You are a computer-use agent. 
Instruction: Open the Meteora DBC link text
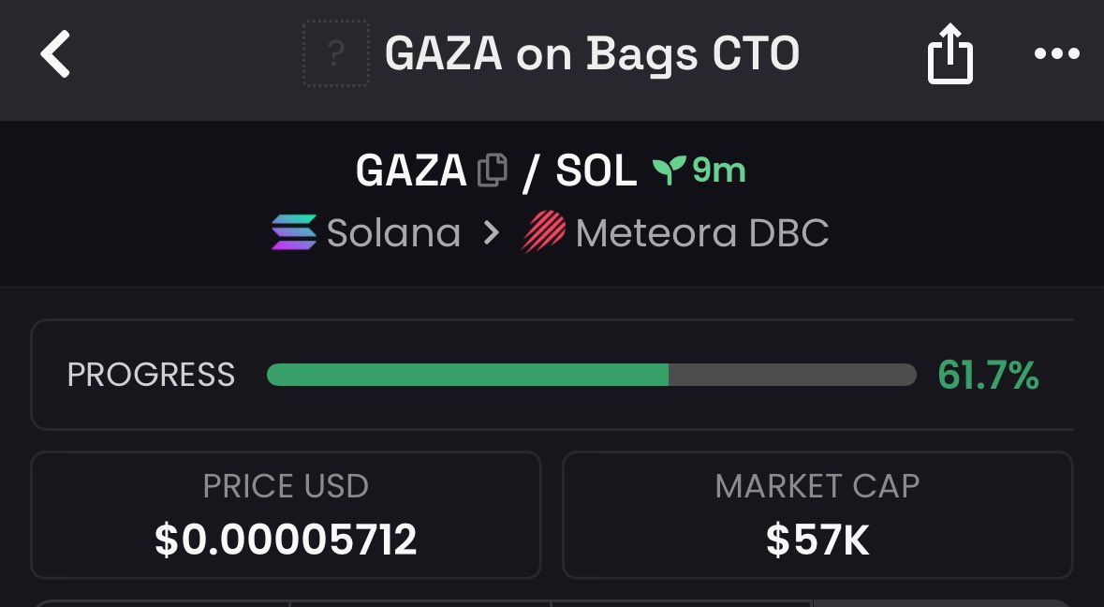coord(702,233)
